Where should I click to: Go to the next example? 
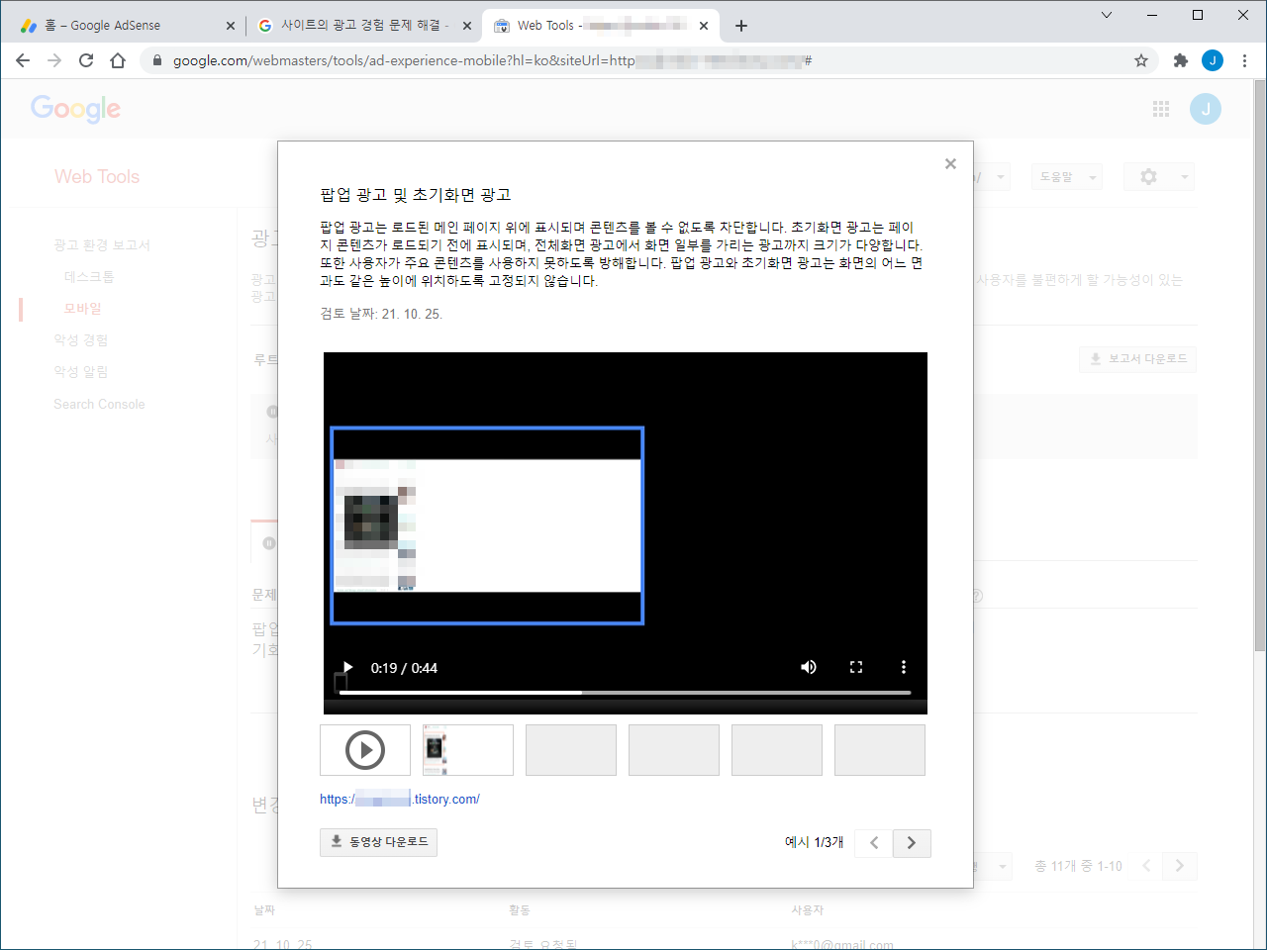coord(912,843)
